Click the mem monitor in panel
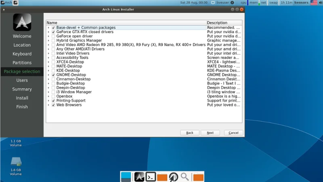 254,3
